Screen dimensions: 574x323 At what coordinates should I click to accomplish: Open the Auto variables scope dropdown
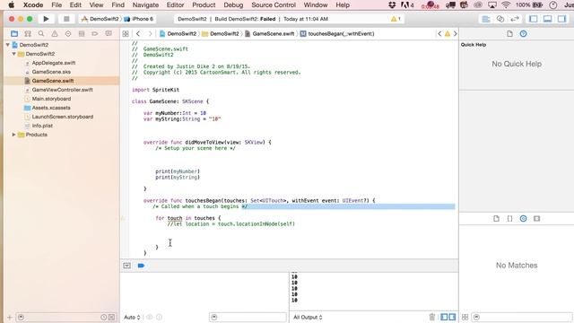coord(132,317)
